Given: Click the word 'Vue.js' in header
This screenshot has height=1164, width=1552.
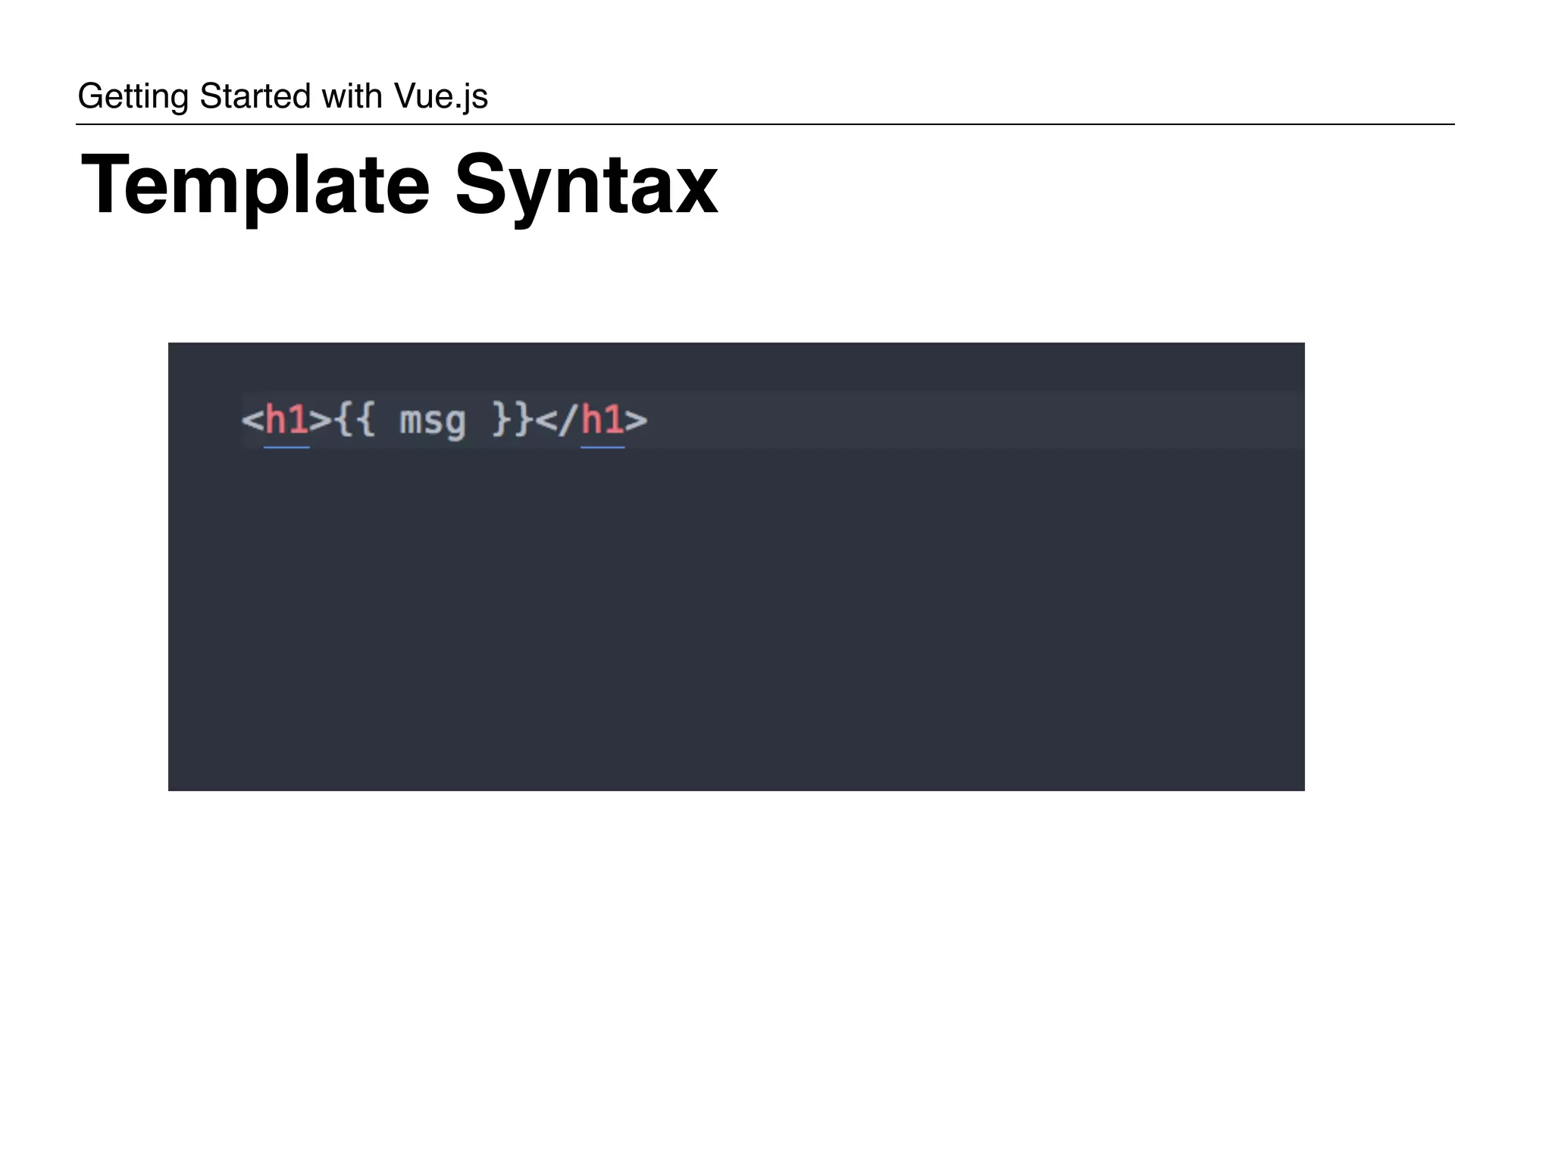Looking at the screenshot, I should point(440,96).
